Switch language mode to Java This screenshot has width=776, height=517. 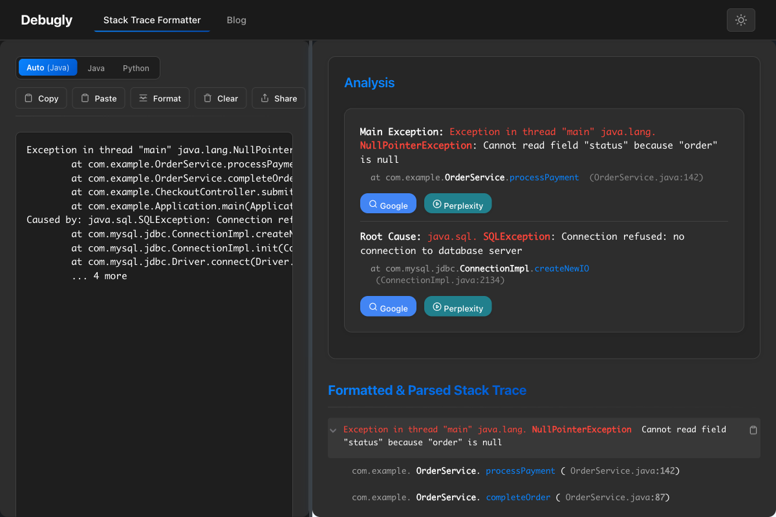click(96, 68)
